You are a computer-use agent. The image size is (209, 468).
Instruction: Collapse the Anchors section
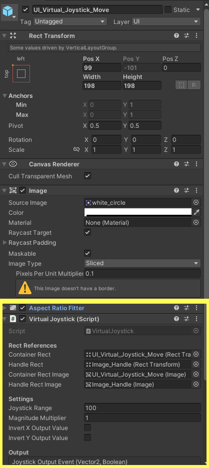tap(4, 96)
